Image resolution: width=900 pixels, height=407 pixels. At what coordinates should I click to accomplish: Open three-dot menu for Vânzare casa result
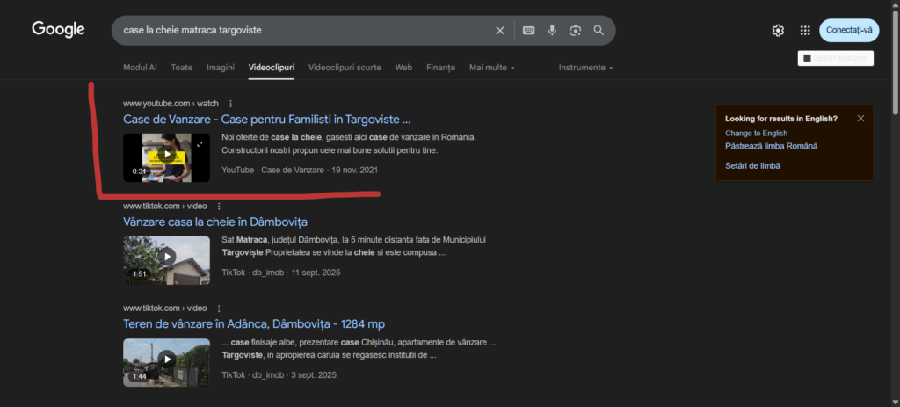[x=219, y=206]
